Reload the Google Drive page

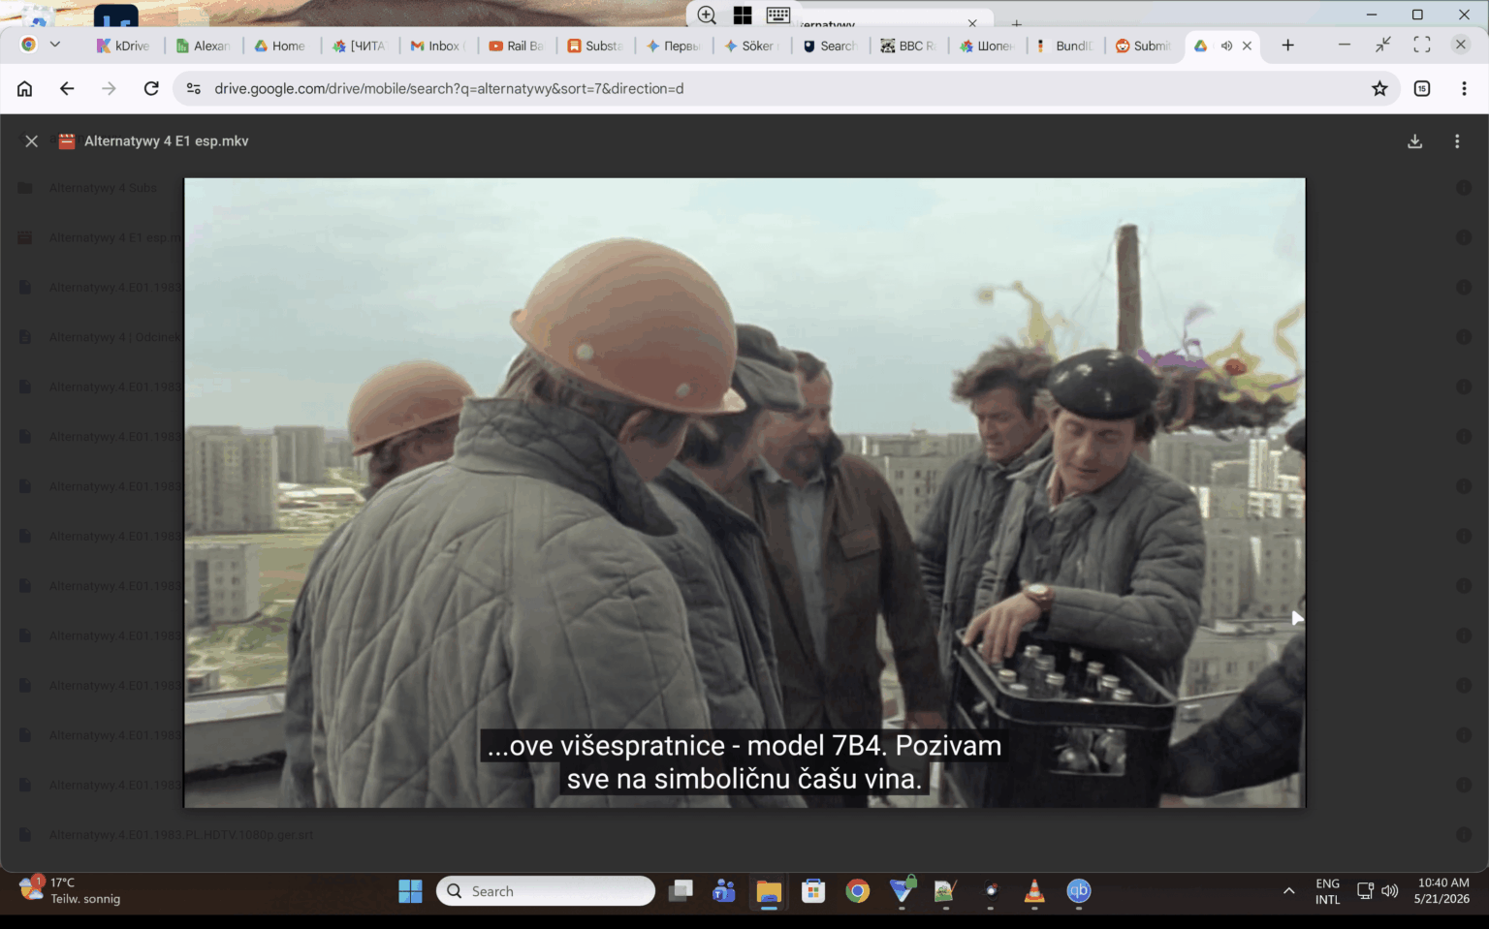pos(151,88)
